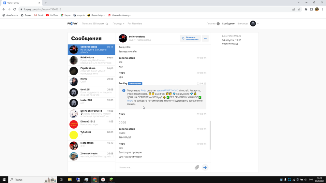
Task: Open chat with leetp4trick
Action: click(x=91, y=146)
